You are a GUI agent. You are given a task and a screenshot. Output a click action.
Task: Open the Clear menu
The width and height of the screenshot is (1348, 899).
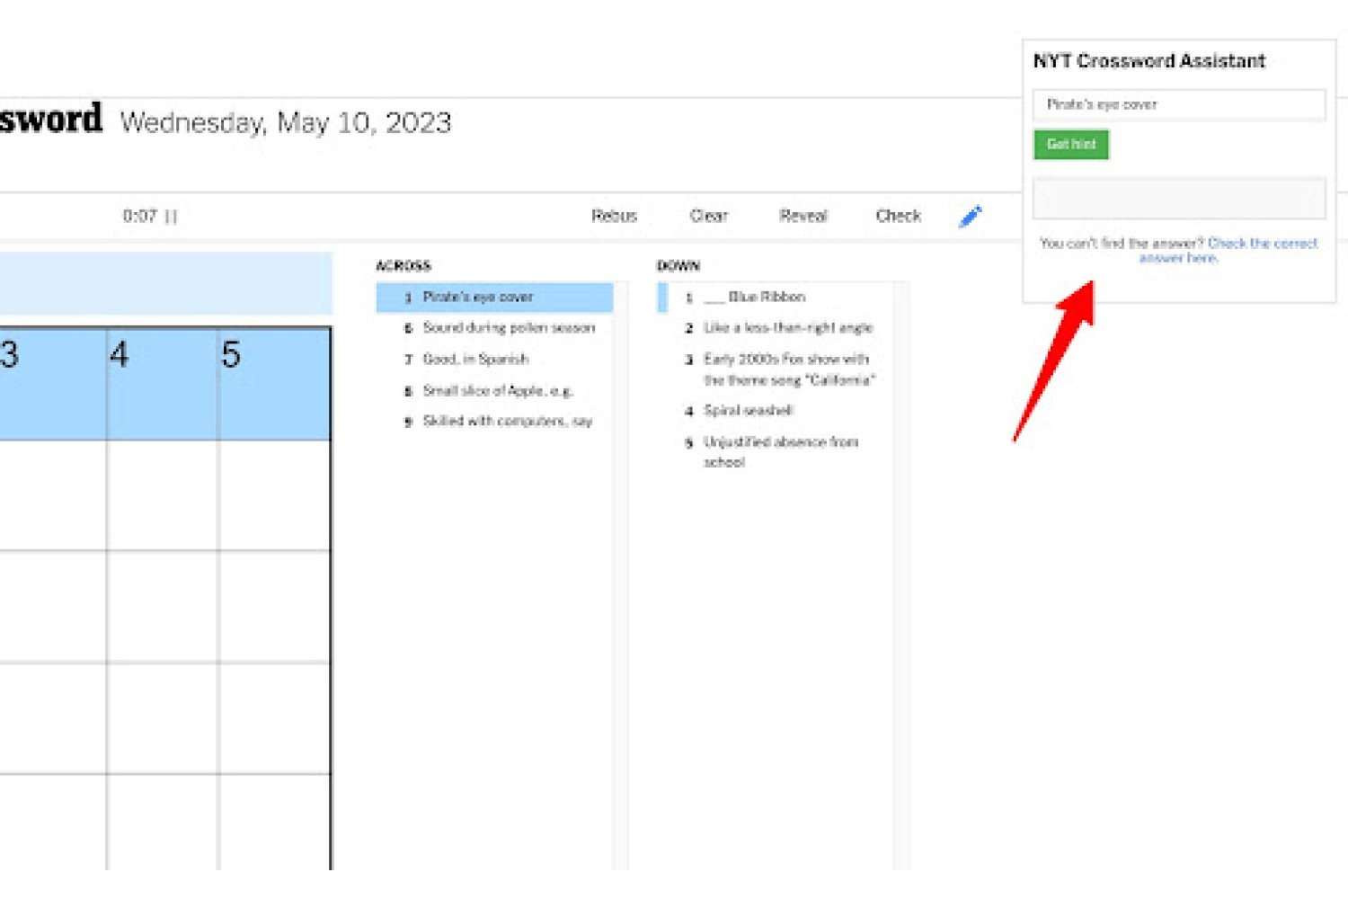pos(708,216)
